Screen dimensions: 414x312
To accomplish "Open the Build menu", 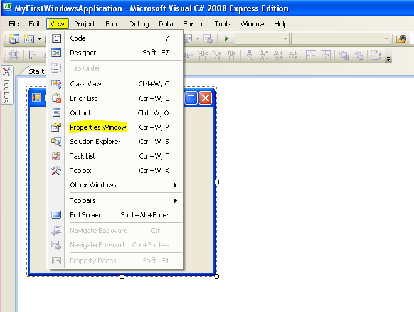I will [x=112, y=24].
